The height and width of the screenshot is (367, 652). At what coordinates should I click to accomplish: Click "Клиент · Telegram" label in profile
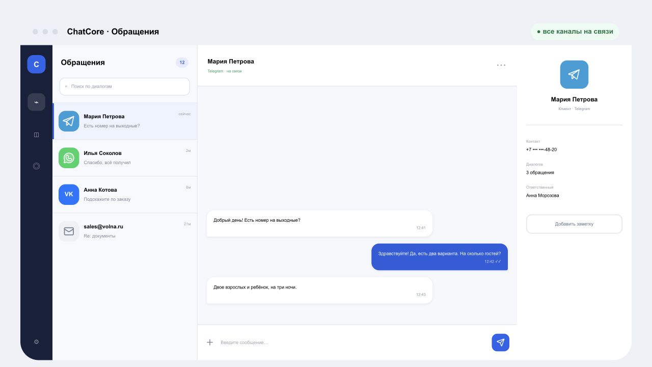coord(574,109)
